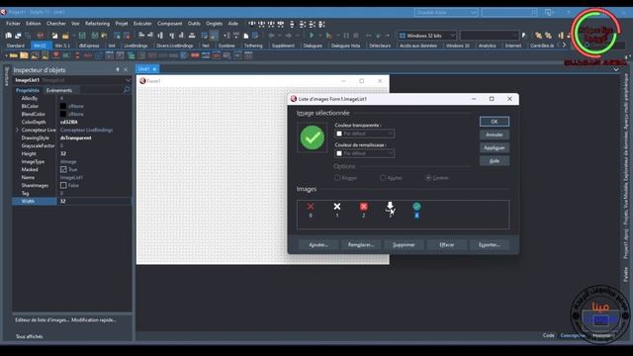Click the Effacer button
This screenshot has width=633, height=356.
click(x=446, y=244)
